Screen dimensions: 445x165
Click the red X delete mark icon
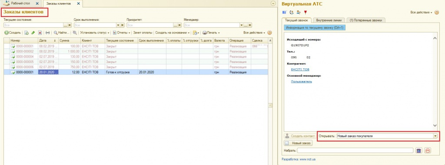[40, 33]
